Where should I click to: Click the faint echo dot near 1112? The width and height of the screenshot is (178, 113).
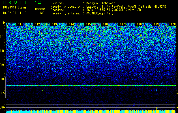click(x=42, y=90)
